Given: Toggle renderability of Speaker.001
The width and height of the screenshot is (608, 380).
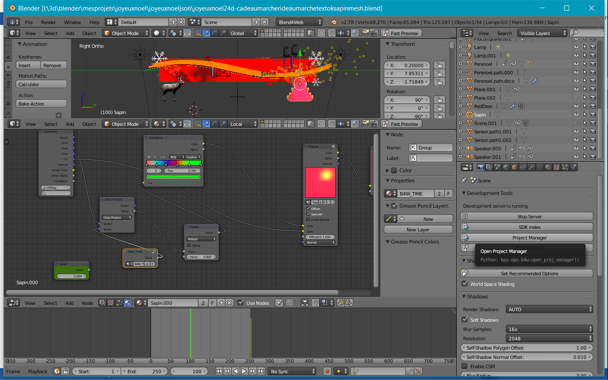Looking at the screenshot, I should (593, 157).
